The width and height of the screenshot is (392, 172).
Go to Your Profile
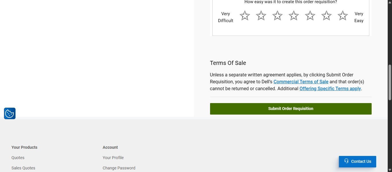click(x=113, y=157)
